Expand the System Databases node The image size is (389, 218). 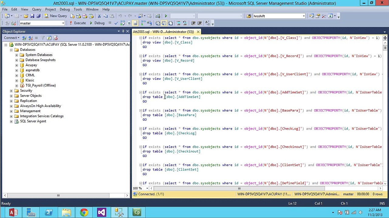pyautogui.click(x=17, y=55)
